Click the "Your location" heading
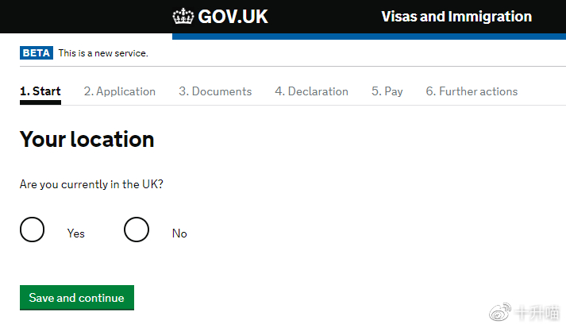566x328 pixels. 87,140
